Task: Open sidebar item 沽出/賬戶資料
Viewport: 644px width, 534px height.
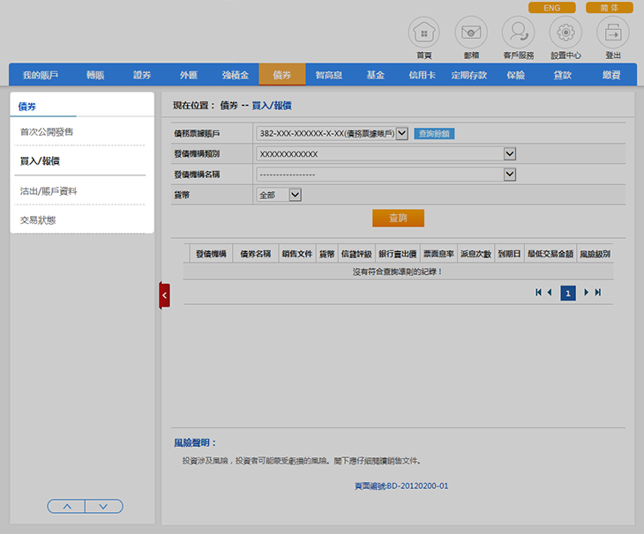Action: click(x=49, y=190)
